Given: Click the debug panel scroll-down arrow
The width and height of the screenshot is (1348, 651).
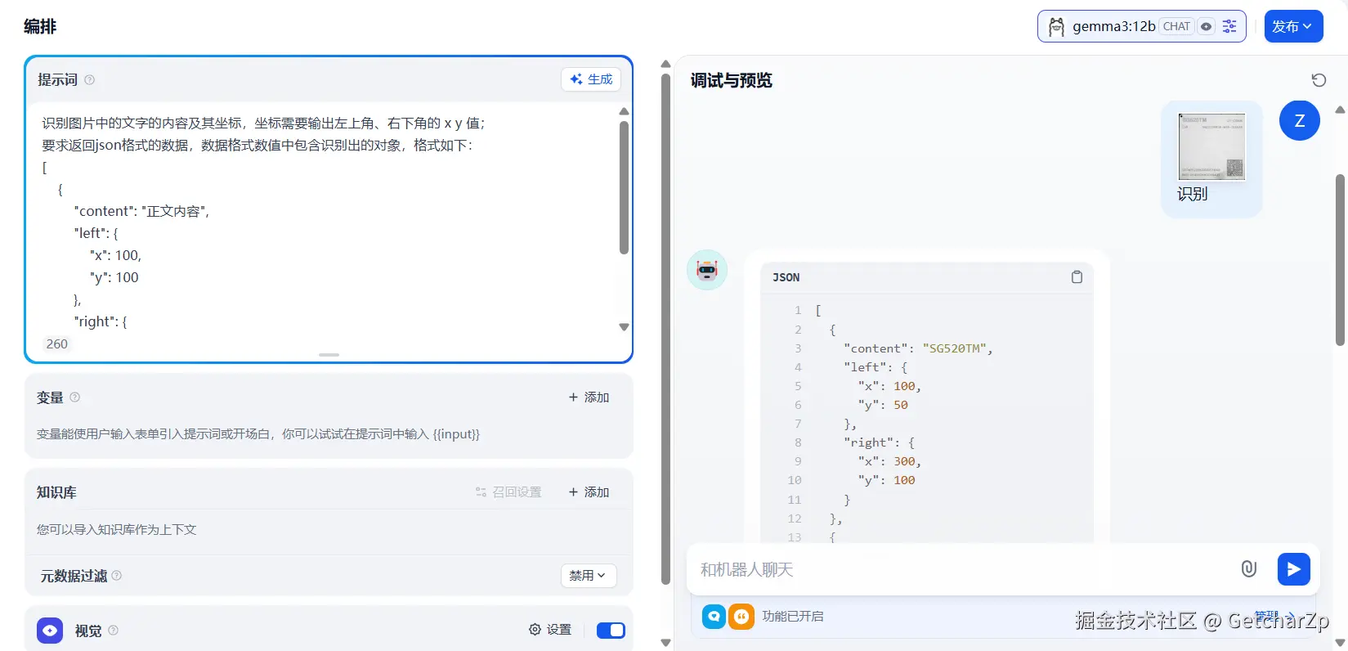Looking at the screenshot, I should click(1340, 643).
